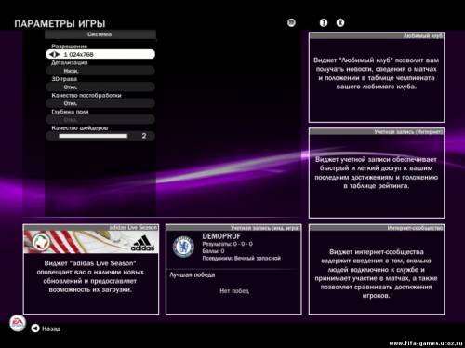
Task: Click the Результаты: 0 - 0 - 0 line
Action: 227,244
